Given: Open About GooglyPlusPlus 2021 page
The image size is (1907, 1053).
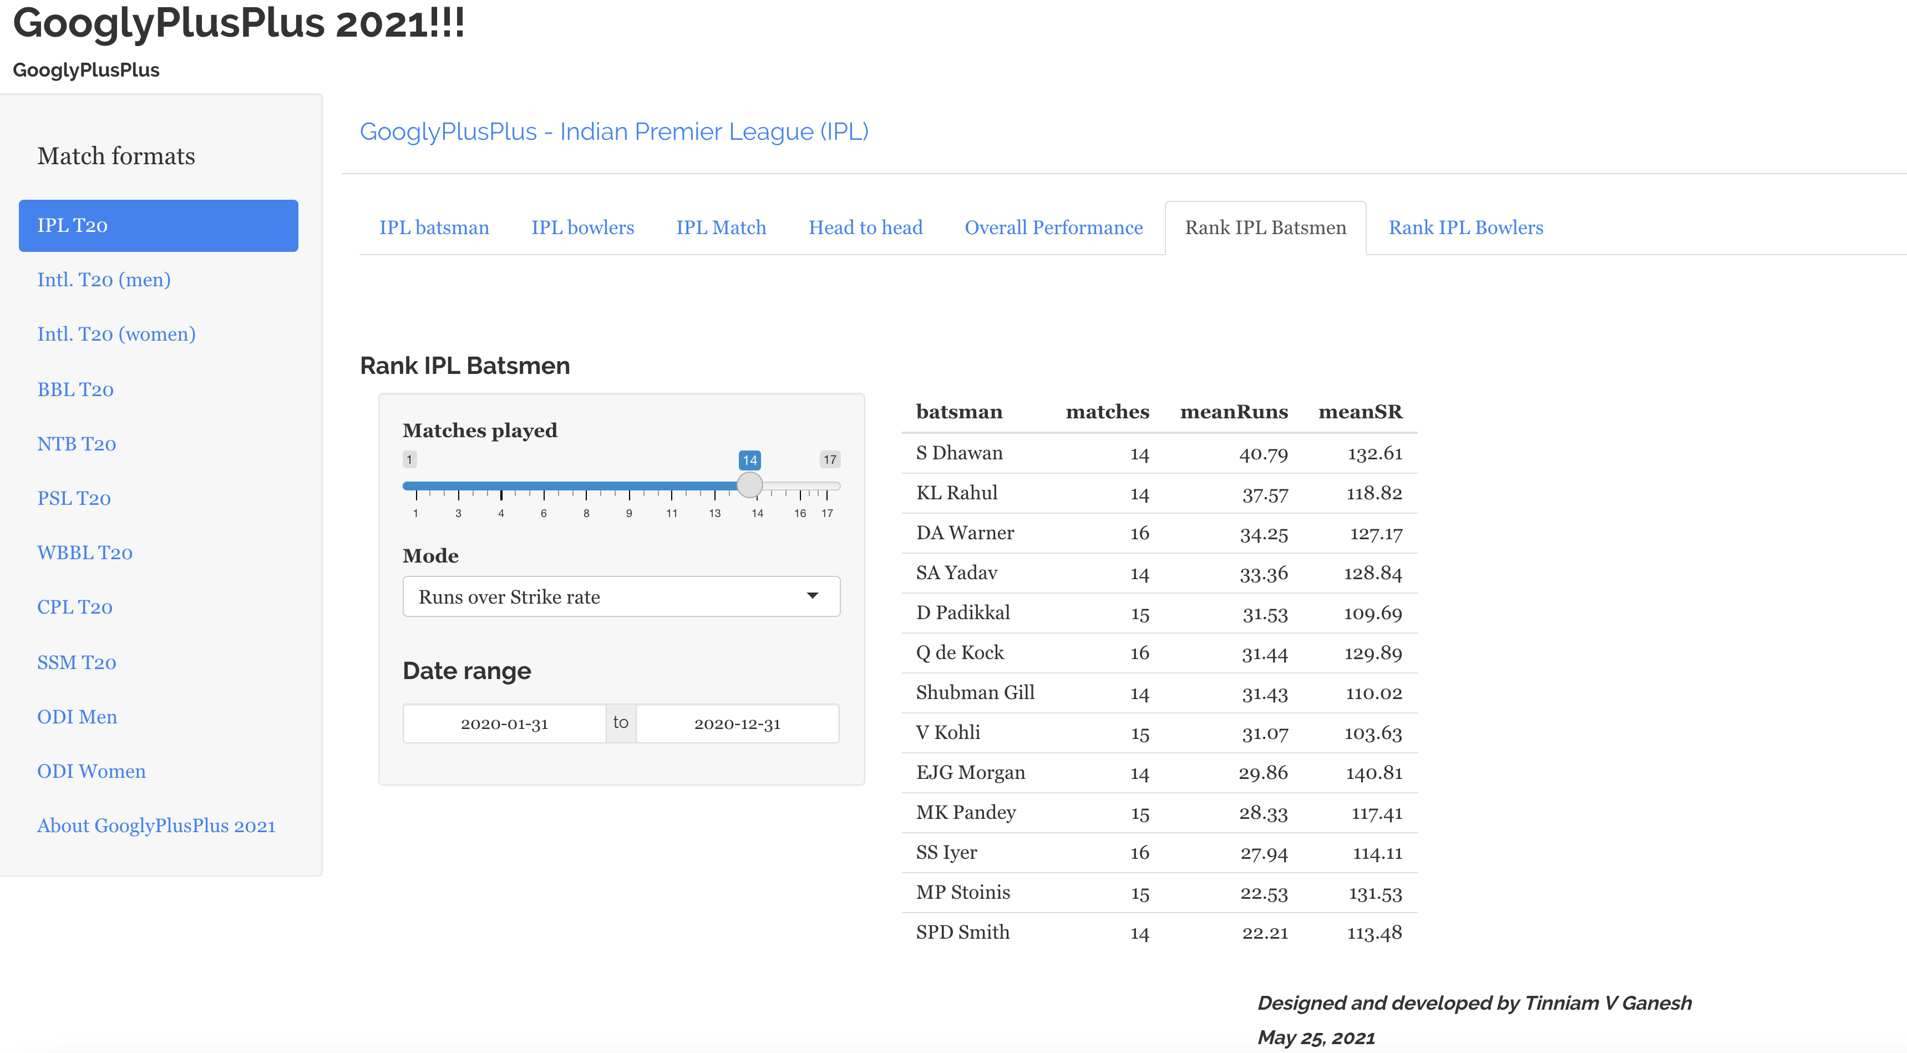Looking at the screenshot, I should tap(156, 826).
